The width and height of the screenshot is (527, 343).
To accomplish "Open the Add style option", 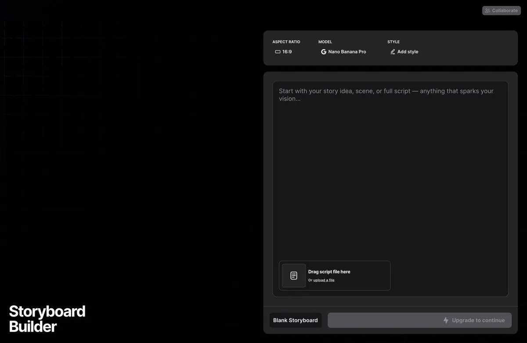I will pos(404,52).
